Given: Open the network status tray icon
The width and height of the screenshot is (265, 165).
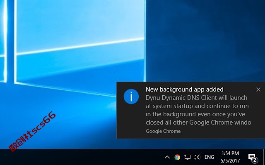Looking at the screenshot, I should pos(187,157).
